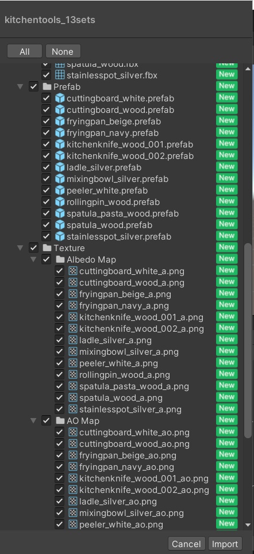
Task: Toggle checkbox for peeler_white_a.png
Action: coord(59,363)
